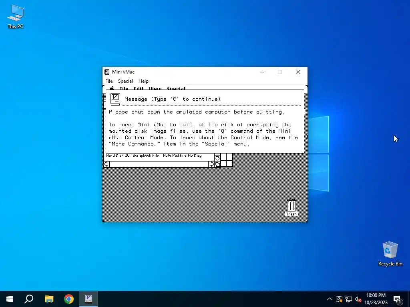410x307 pixels.
Task: Click the Message title text in dialog
Action: [x=173, y=99]
